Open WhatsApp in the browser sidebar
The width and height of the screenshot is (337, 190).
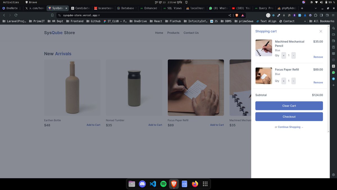tap(333, 72)
